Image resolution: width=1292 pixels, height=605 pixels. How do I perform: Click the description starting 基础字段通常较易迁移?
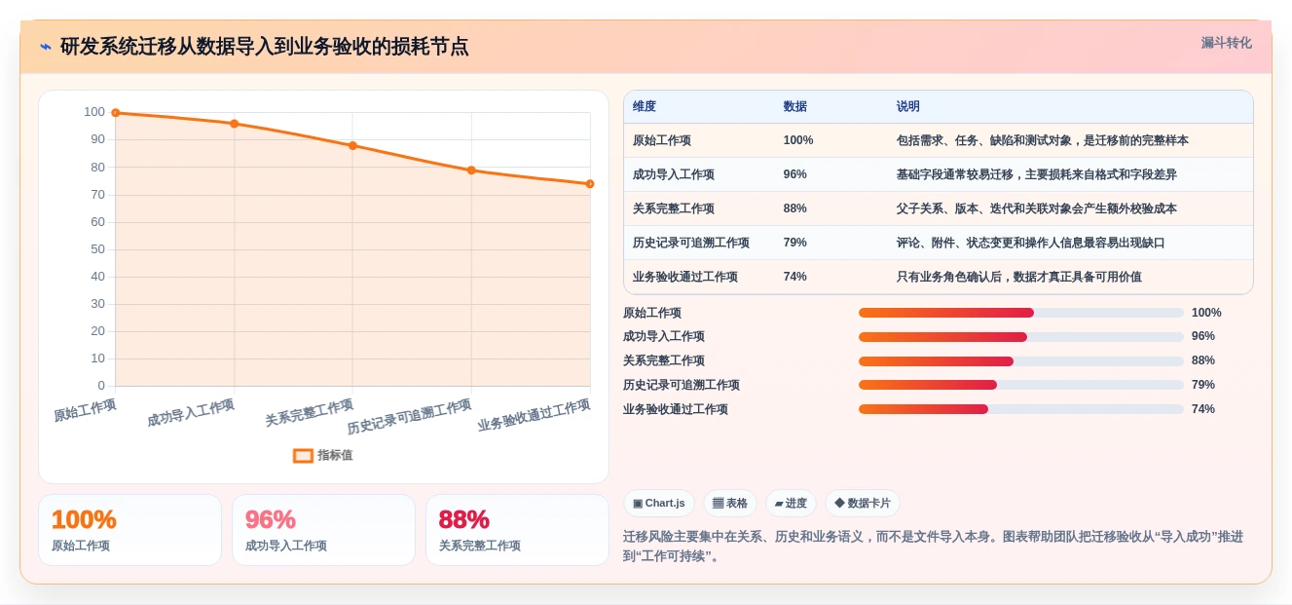[x=1037, y=174]
